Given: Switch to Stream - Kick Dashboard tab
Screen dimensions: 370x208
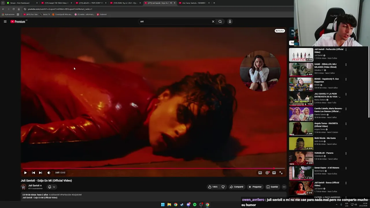Looking at the screenshot, I should (22, 3).
